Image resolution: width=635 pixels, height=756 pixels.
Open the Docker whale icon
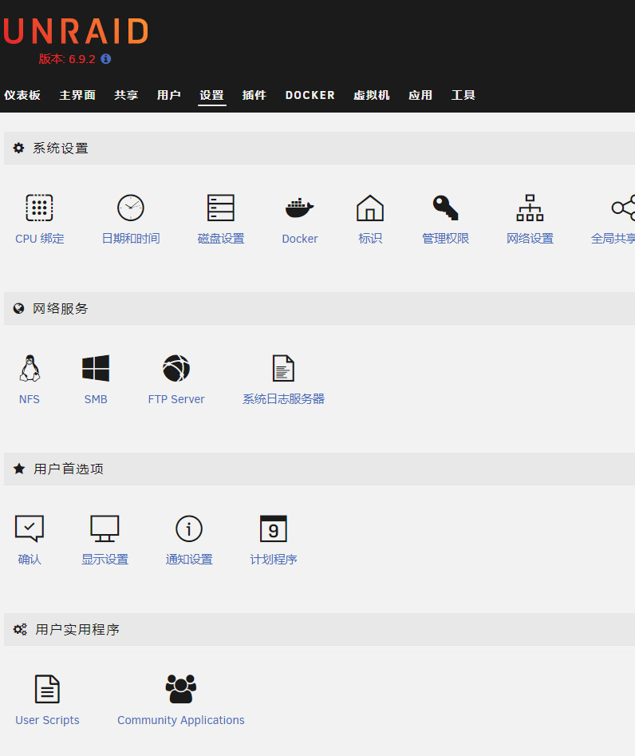click(x=300, y=208)
